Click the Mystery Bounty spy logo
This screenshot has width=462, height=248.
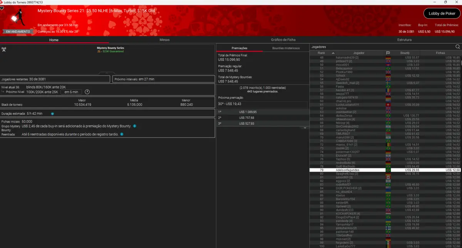[x=15, y=17]
